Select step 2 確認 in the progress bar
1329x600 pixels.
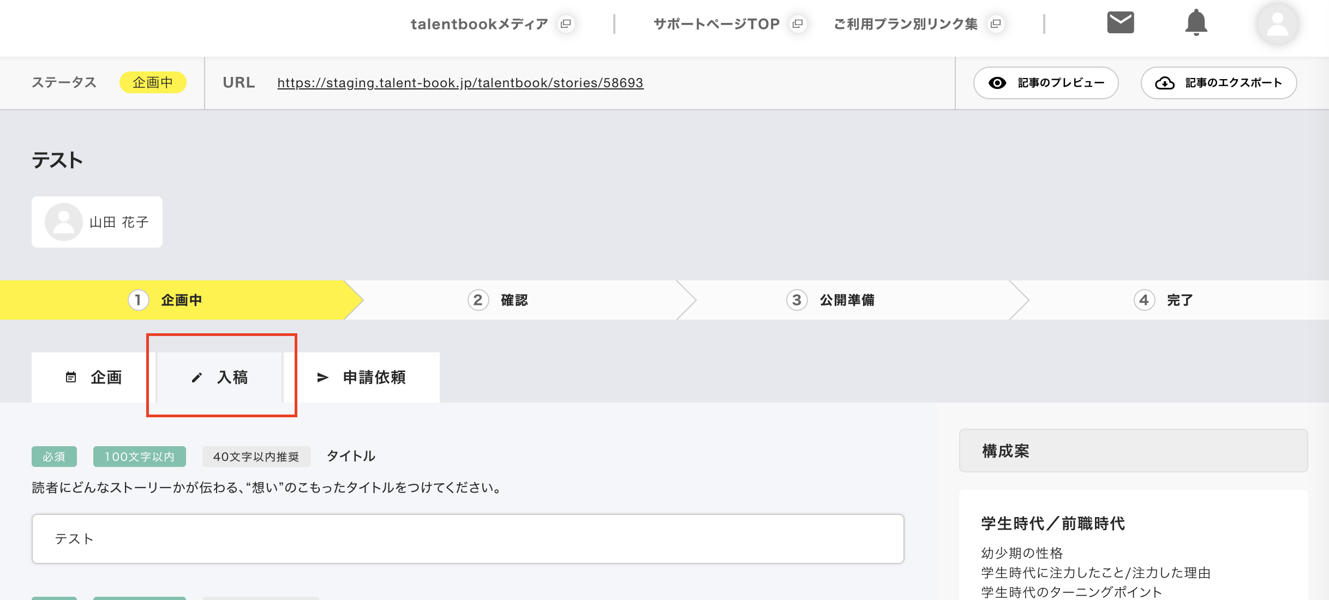498,300
